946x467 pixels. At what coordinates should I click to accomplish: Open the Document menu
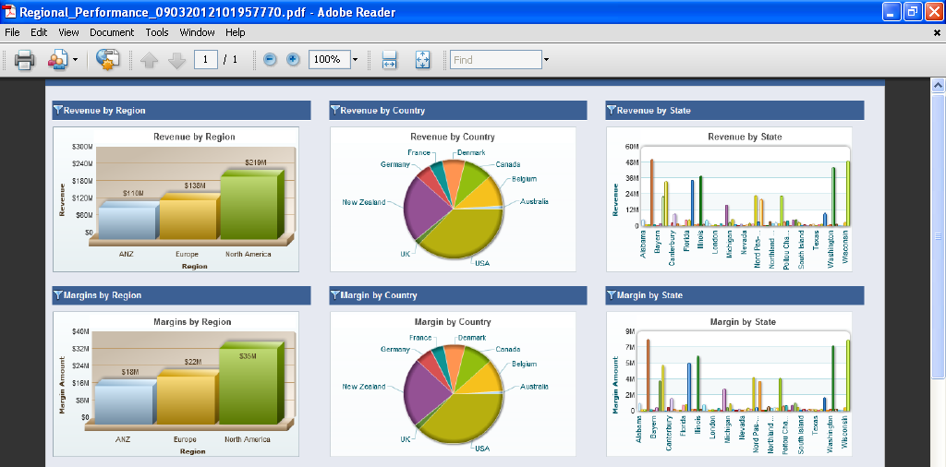pyautogui.click(x=112, y=32)
